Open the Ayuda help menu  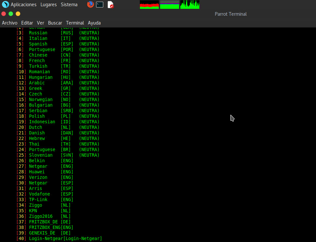click(94, 23)
